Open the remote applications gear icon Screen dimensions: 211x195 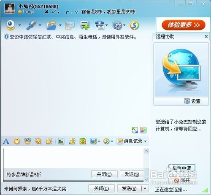[117, 25]
